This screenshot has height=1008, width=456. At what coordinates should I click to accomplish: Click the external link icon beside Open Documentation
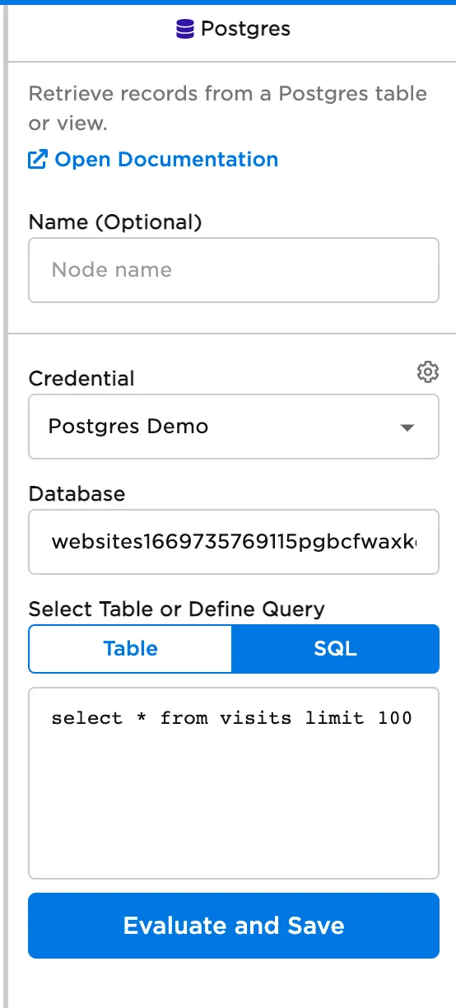38,159
